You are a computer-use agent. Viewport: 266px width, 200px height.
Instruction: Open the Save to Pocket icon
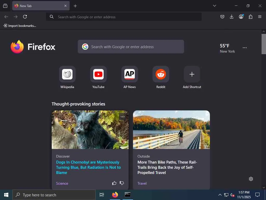tap(222, 17)
